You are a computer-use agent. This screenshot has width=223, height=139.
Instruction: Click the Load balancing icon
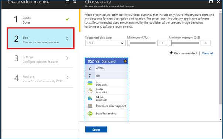[90, 114]
